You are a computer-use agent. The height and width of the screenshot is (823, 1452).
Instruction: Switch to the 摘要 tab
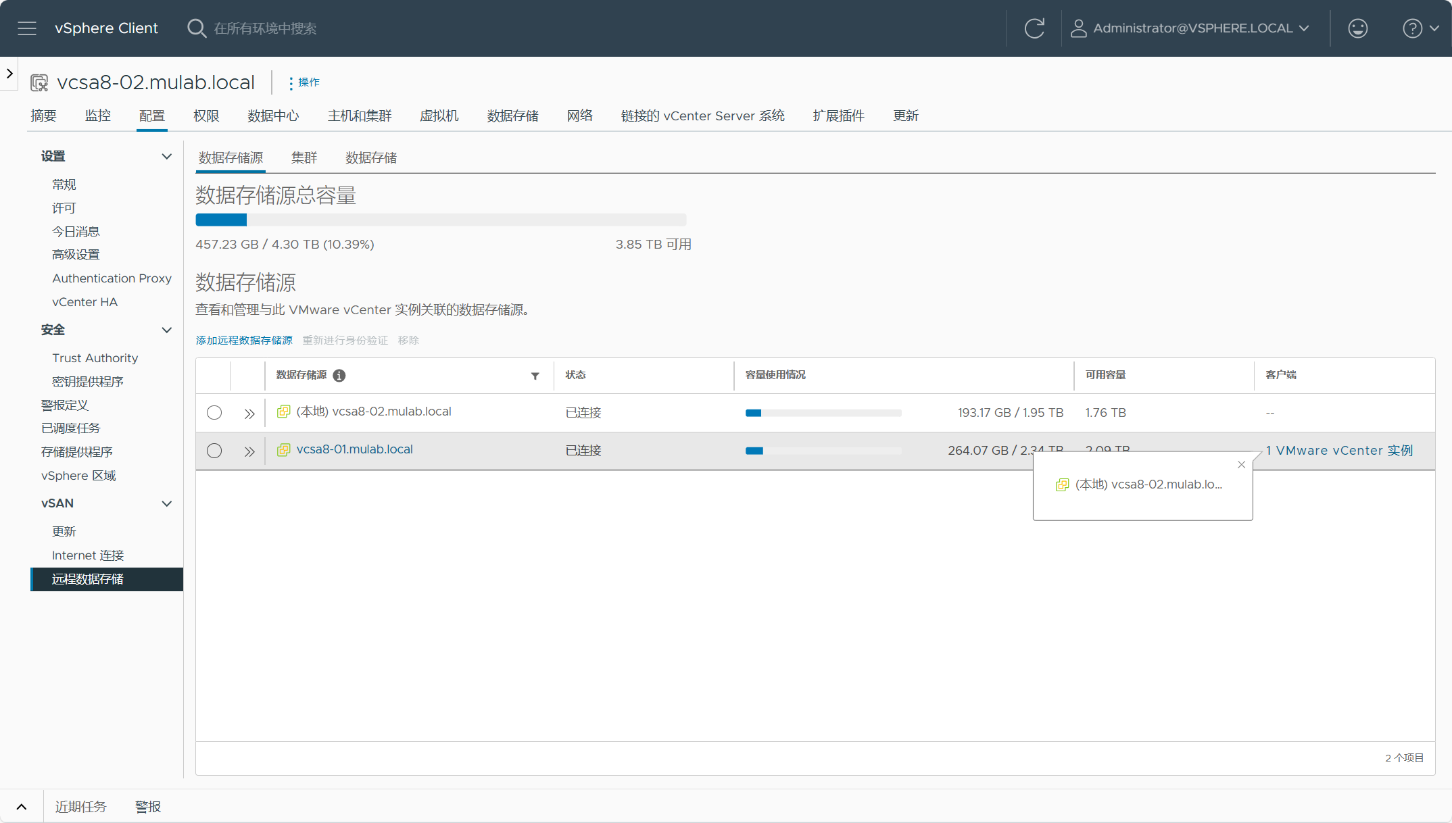[43, 116]
